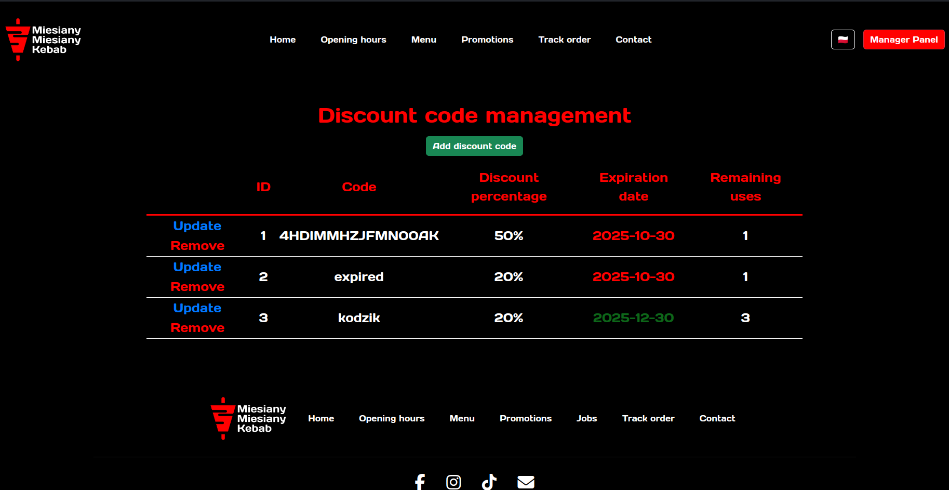This screenshot has height=490, width=949.
Task: Go to Opening hours in top navigation
Action: click(x=353, y=39)
